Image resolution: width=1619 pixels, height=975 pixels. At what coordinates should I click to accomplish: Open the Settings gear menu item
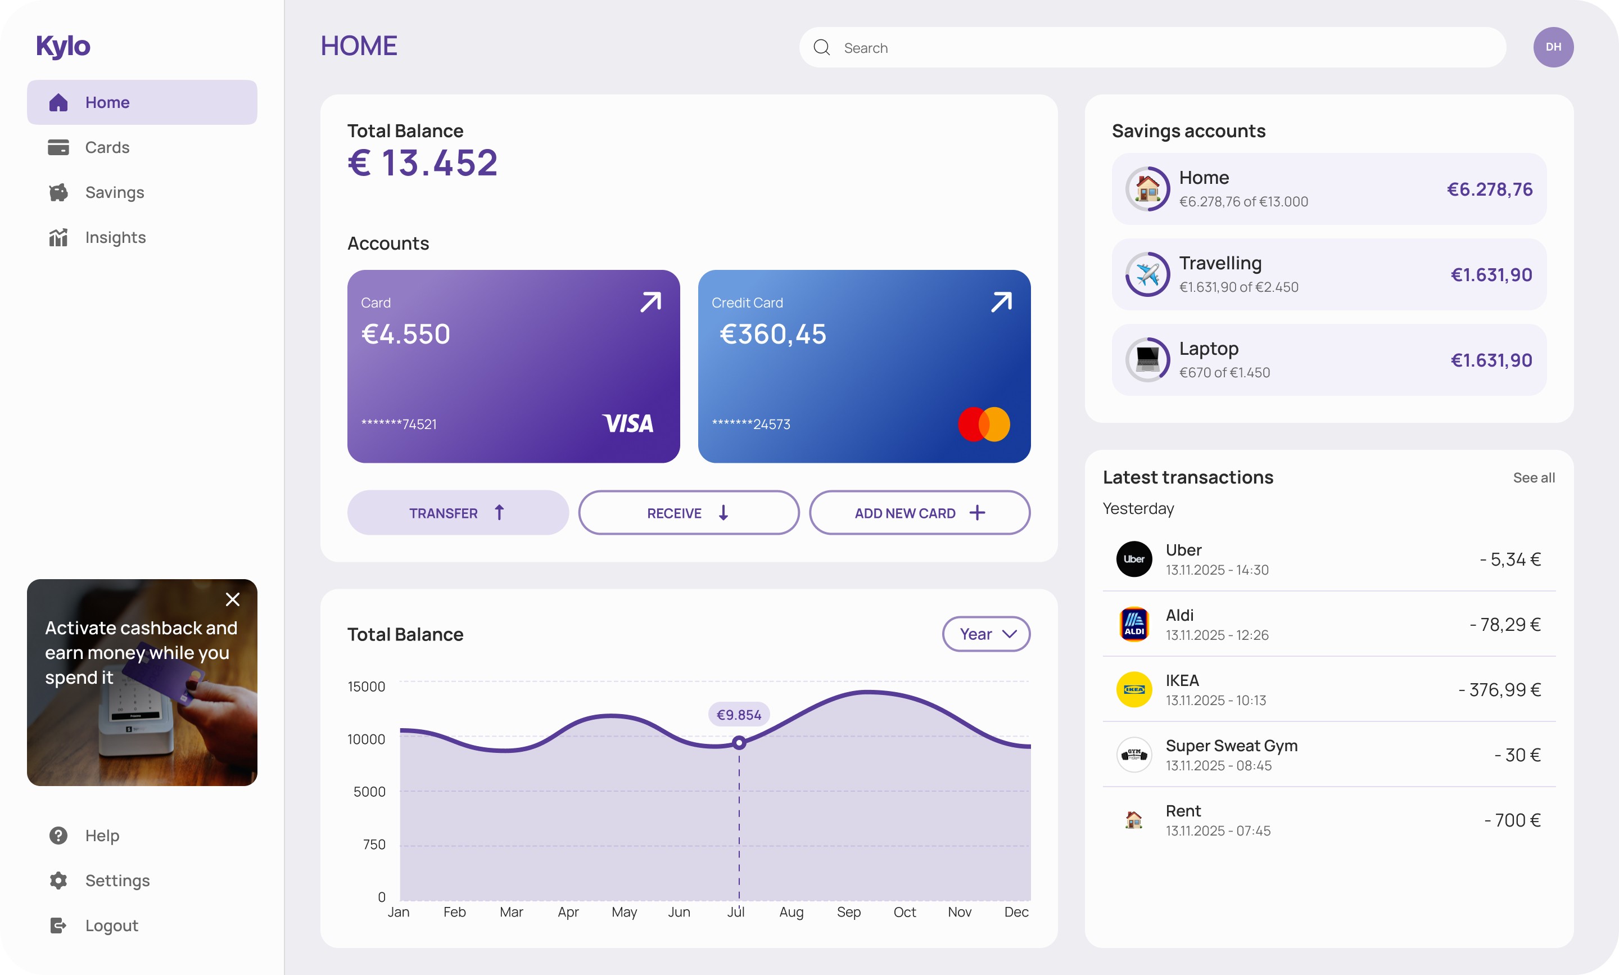pyautogui.click(x=117, y=881)
